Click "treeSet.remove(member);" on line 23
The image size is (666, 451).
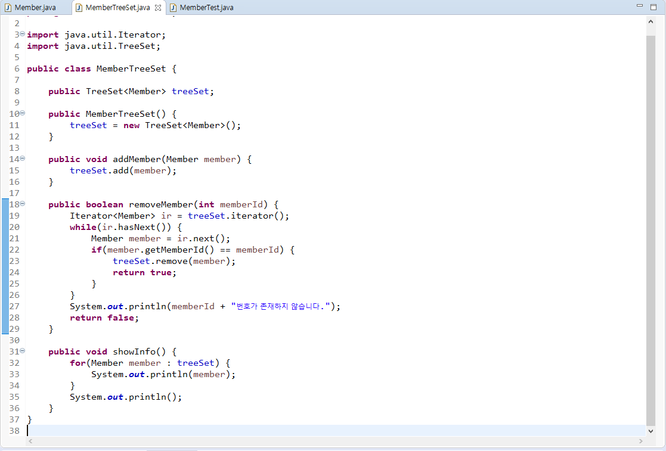coord(174,262)
